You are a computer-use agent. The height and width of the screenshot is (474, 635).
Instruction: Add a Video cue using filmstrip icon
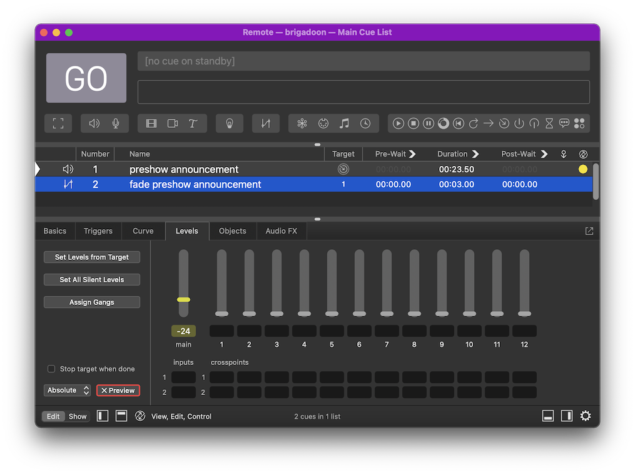151,123
